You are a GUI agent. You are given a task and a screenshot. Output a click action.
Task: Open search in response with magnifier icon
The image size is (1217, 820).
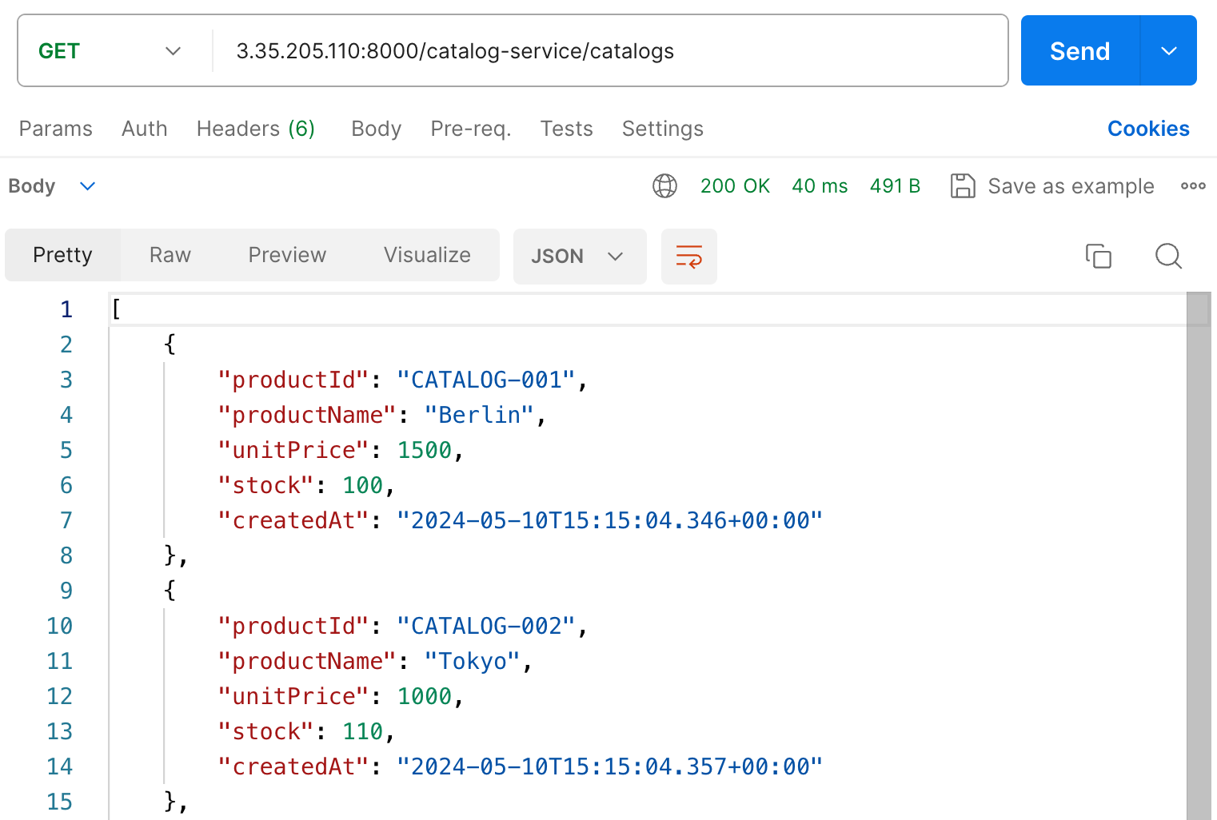coord(1168,256)
